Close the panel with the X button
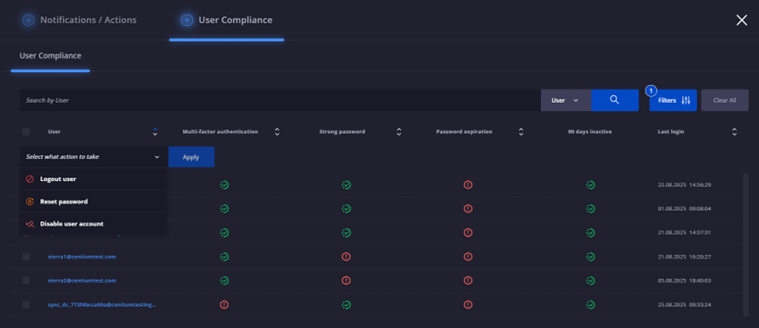The image size is (759, 328). click(x=742, y=20)
